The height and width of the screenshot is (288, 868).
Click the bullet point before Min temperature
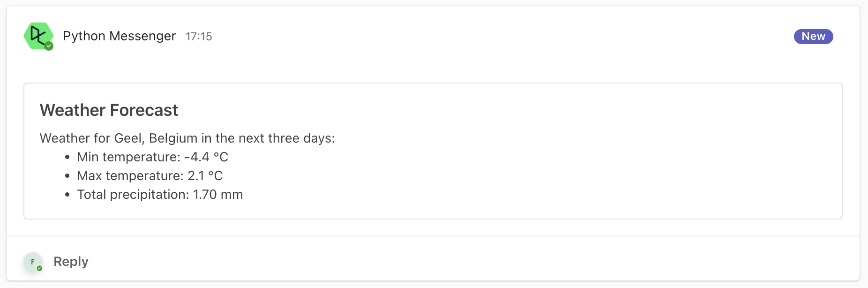[x=67, y=157]
